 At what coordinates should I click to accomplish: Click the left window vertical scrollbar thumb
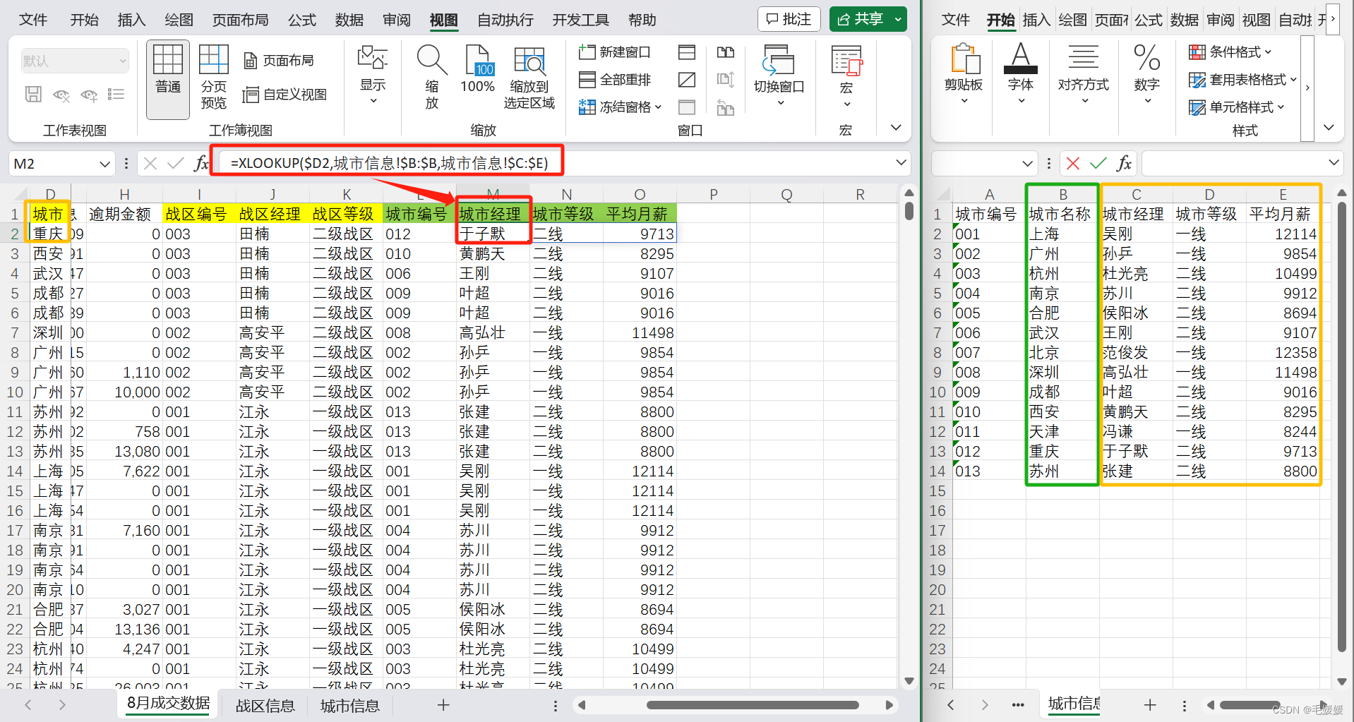(x=909, y=210)
